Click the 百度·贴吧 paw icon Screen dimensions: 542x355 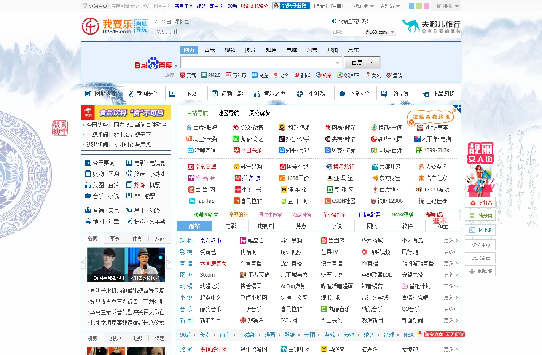coord(189,127)
